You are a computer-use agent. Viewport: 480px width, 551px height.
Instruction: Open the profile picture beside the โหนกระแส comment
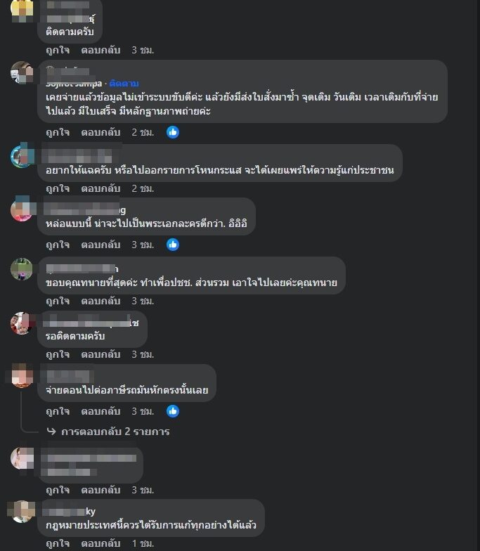[22, 156]
